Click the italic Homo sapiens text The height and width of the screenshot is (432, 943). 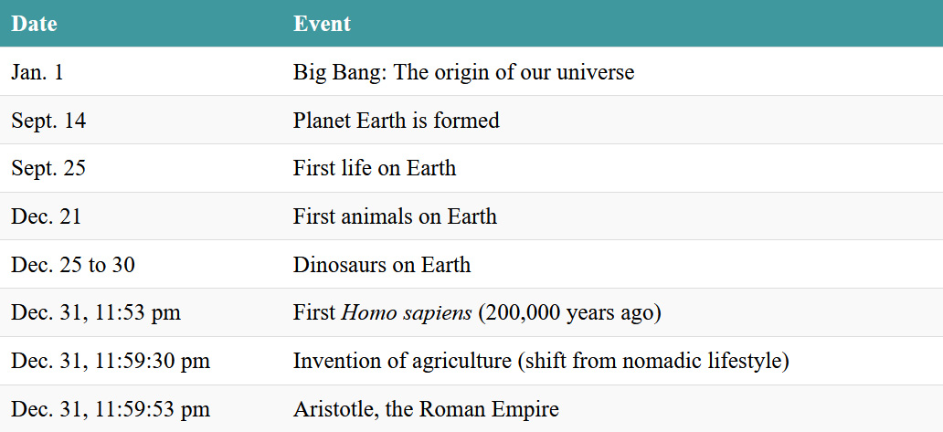[406, 314]
